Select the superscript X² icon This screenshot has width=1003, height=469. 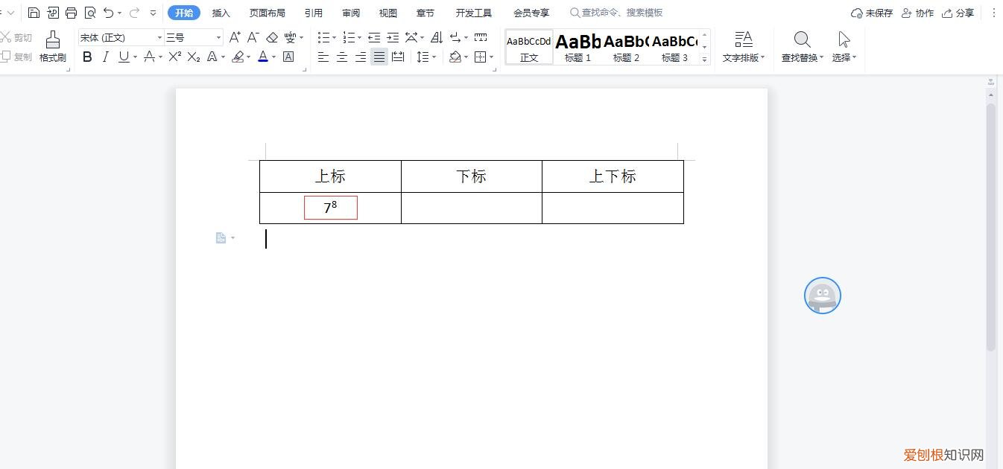pos(173,57)
